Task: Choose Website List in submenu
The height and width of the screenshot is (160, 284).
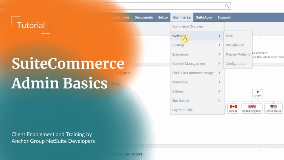Action: point(238,45)
